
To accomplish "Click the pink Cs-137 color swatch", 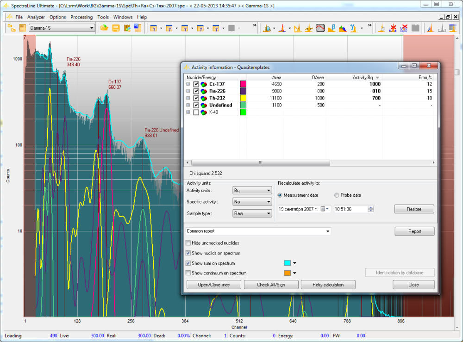I will (243, 84).
